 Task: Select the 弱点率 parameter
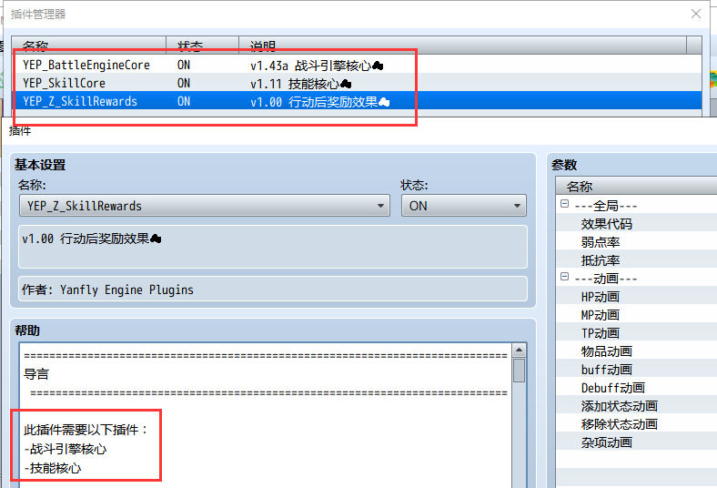(600, 242)
